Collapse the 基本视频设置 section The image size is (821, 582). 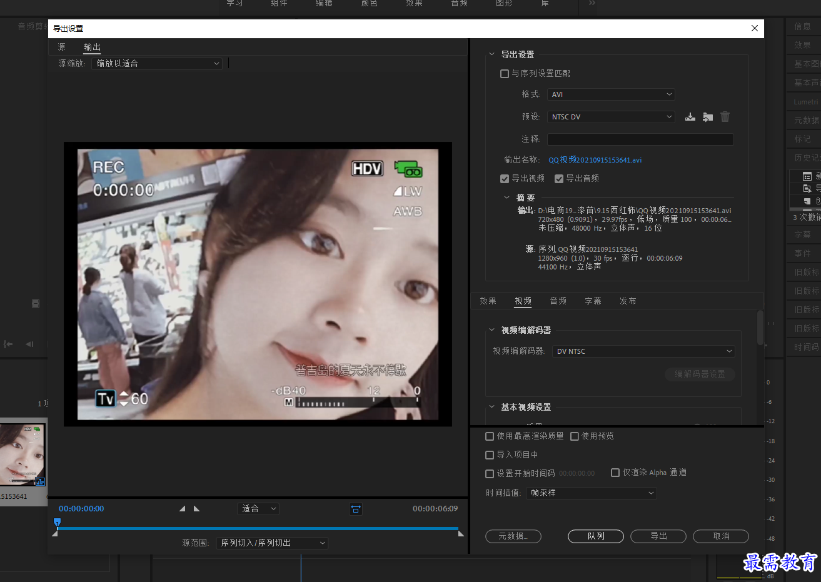[x=491, y=407]
